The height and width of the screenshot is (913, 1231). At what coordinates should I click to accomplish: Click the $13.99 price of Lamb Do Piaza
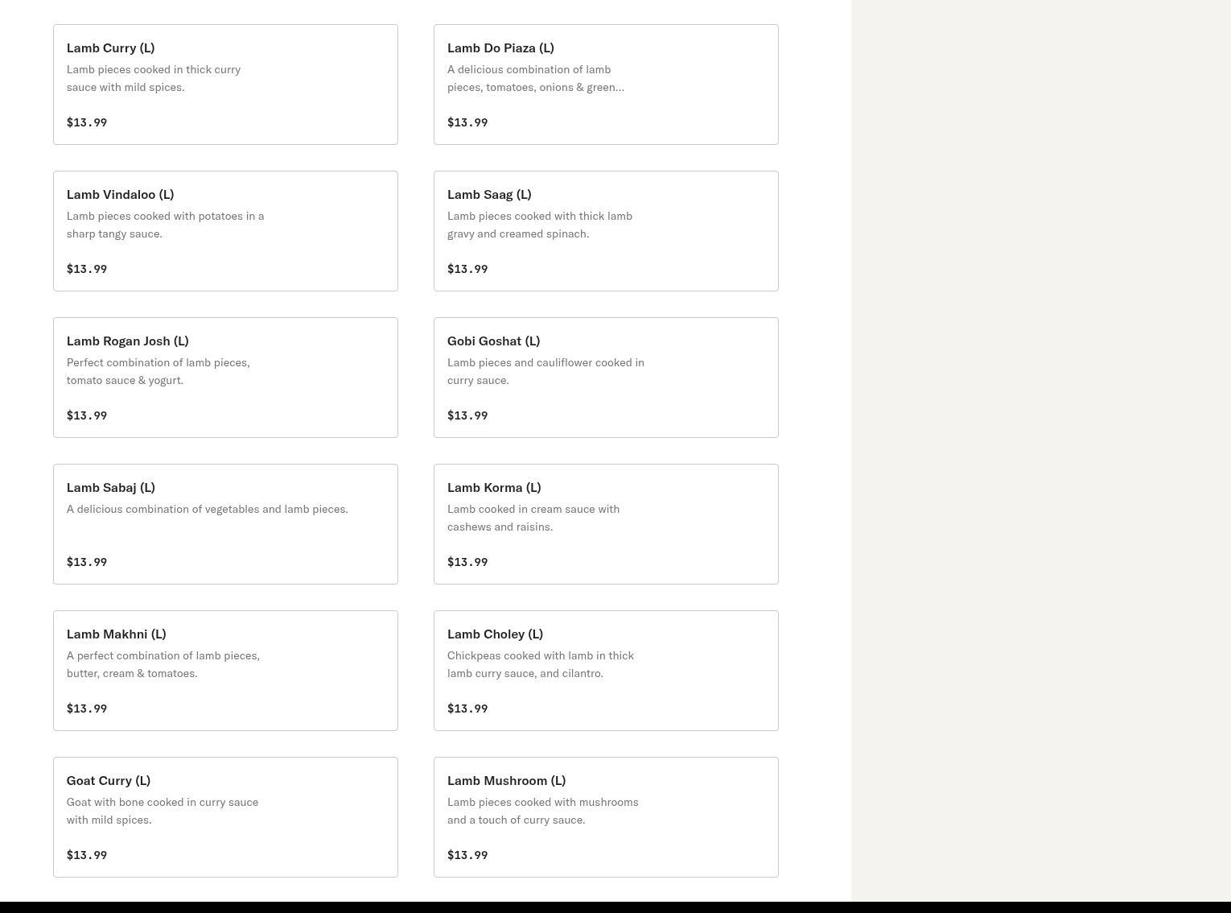click(467, 122)
